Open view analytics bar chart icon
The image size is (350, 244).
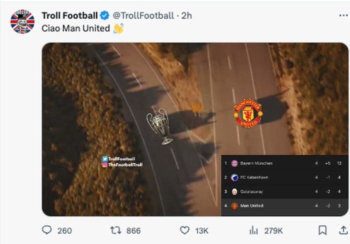254,230
